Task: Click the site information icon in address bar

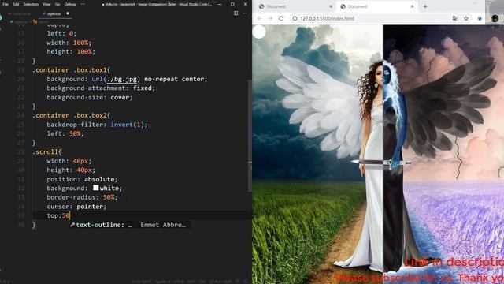Action: pos(295,18)
